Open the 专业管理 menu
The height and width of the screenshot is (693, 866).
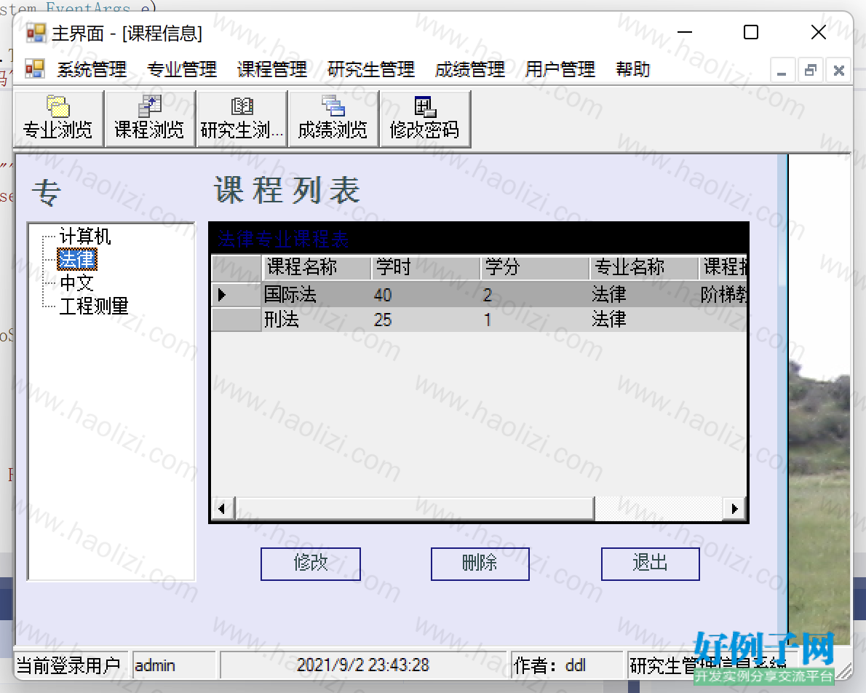[182, 70]
